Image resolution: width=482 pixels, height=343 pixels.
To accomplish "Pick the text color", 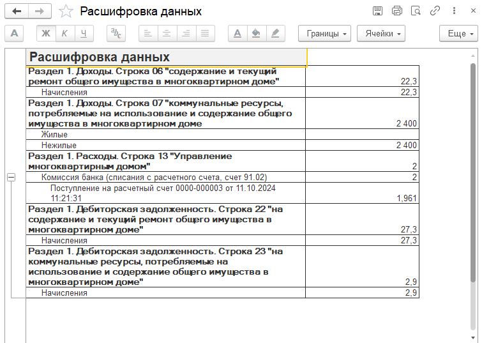I will [237, 34].
